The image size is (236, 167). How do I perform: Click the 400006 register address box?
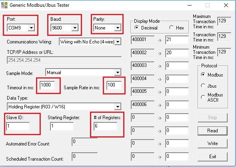143,105
